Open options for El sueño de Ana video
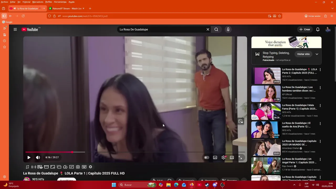The width and height of the screenshot is (336, 189). 320,123
